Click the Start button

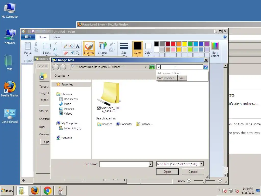7,190
